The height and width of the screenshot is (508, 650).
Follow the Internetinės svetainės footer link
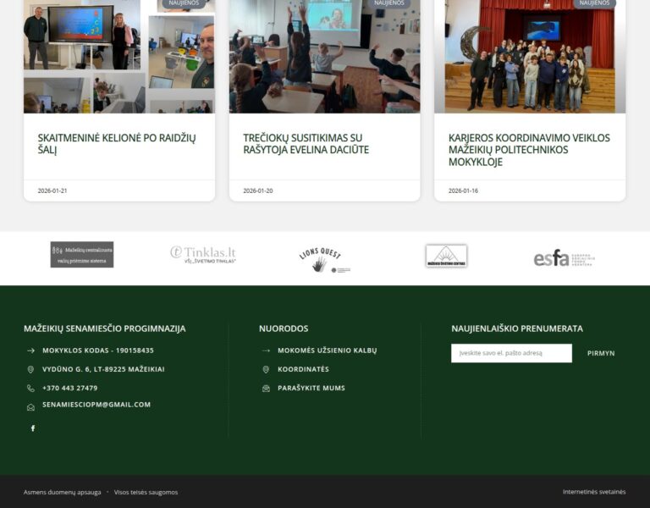click(x=594, y=492)
